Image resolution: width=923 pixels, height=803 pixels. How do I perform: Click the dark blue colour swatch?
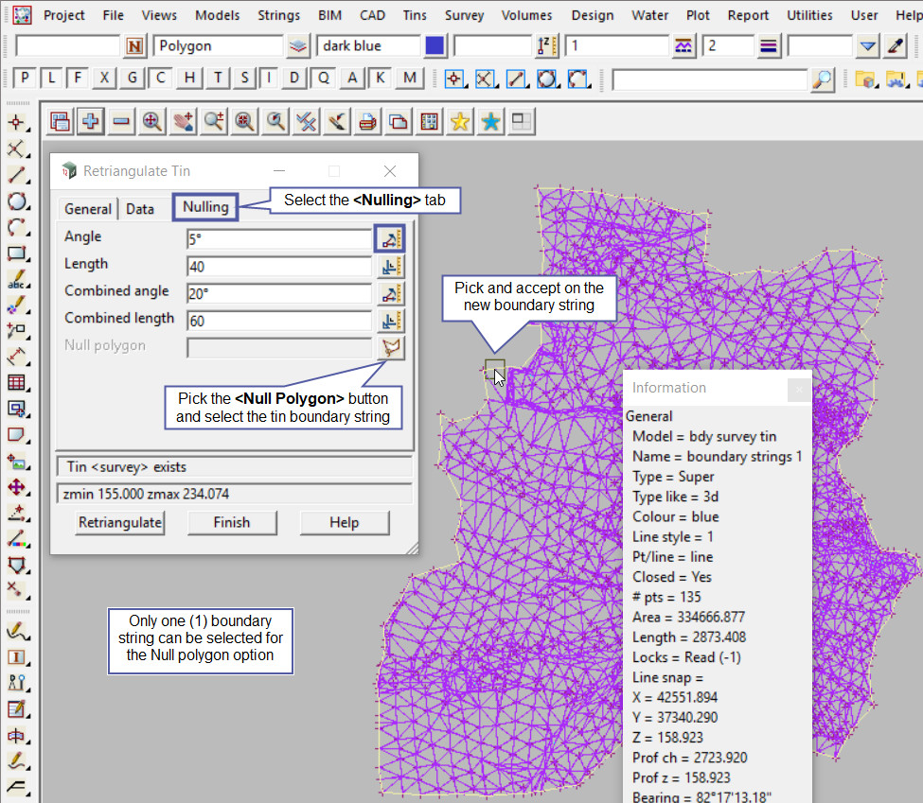(x=435, y=46)
